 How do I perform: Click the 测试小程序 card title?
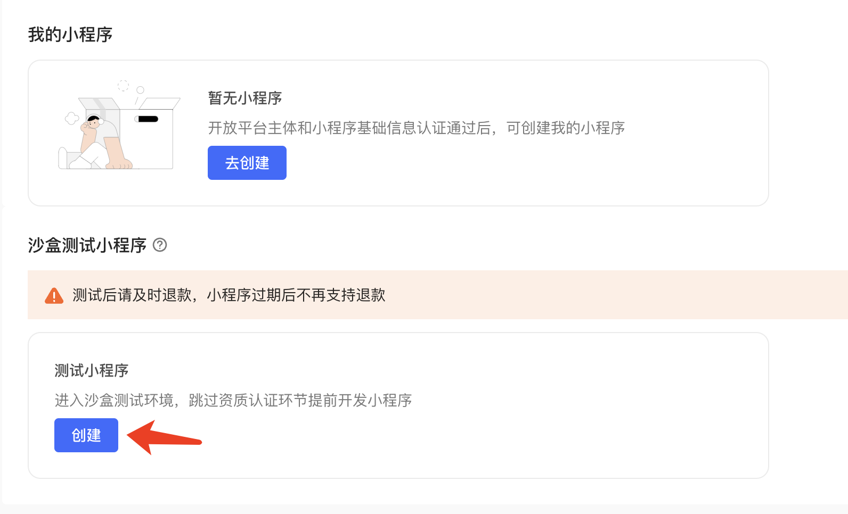92,370
